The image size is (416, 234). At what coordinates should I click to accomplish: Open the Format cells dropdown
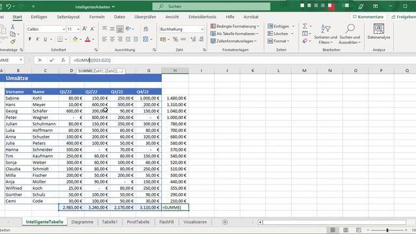coord(278,41)
